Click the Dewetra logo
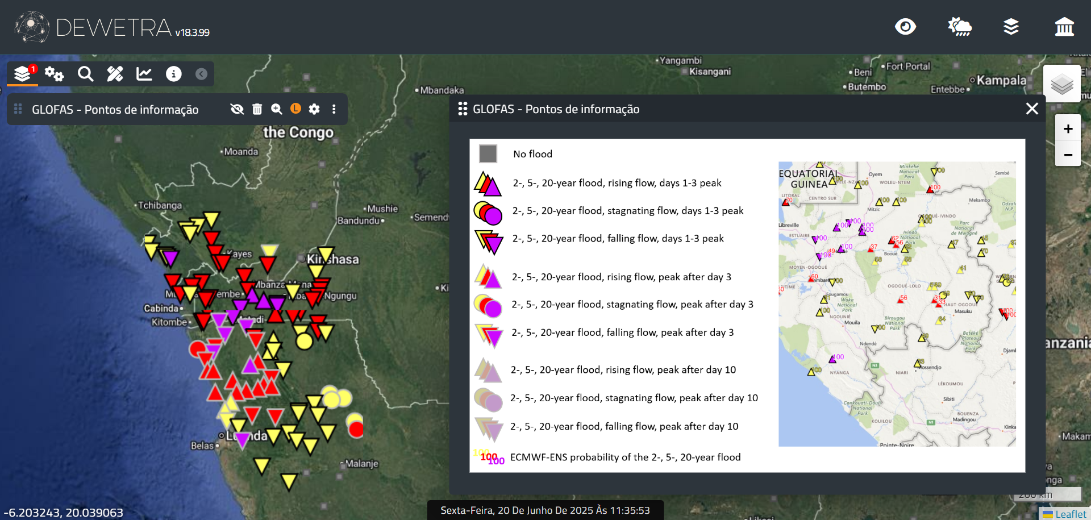The width and height of the screenshot is (1091, 520). click(112, 27)
